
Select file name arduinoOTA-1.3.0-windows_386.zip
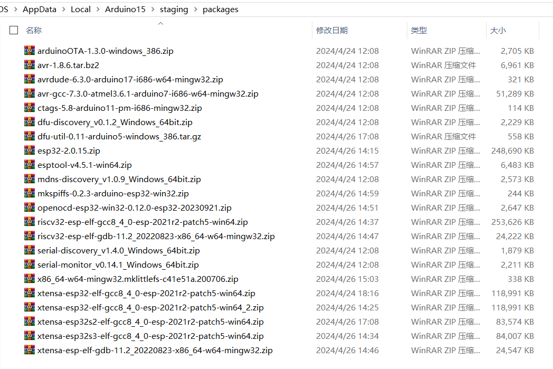click(x=106, y=51)
